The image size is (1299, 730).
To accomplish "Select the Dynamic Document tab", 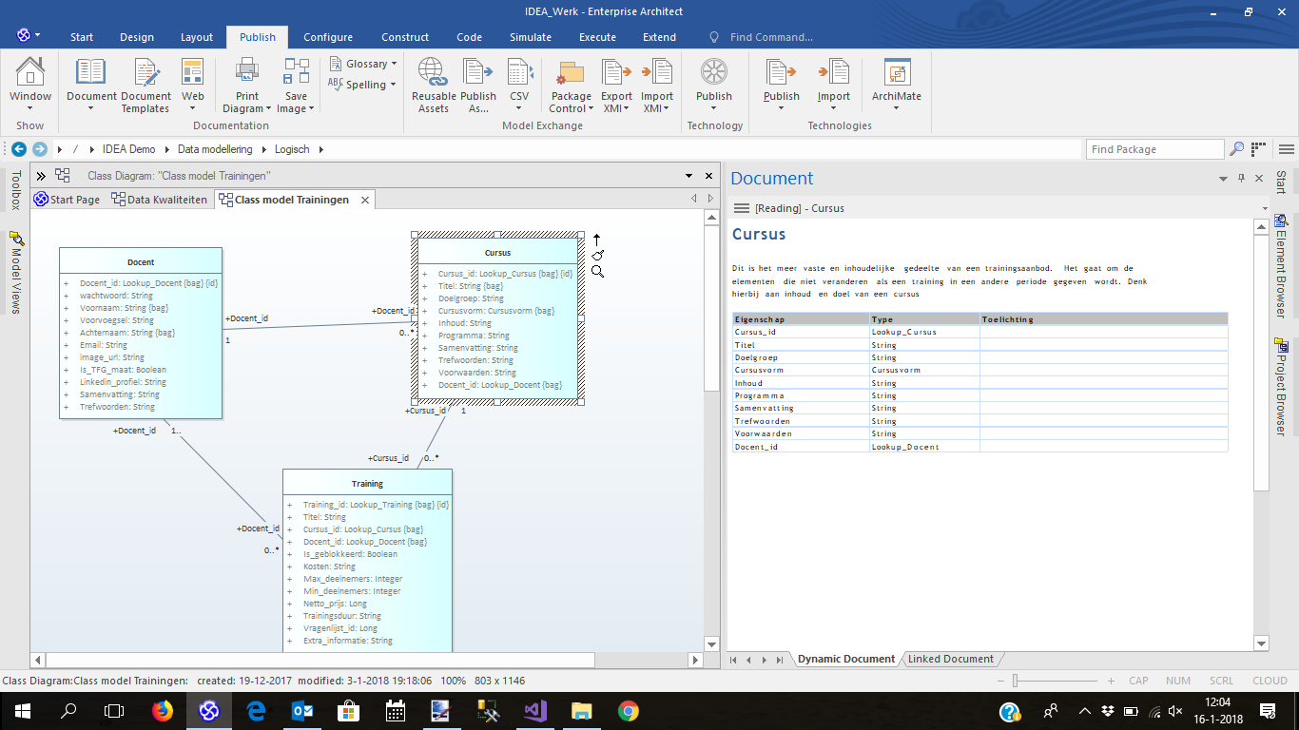I will pyautogui.click(x=846, y=659).
